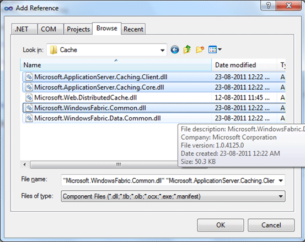Image resolution: width=305 pixels, height=242 pixels.
Task: Select Microsoft.WindowsFabric.Data.Common.dll file name
Action: 98,118
